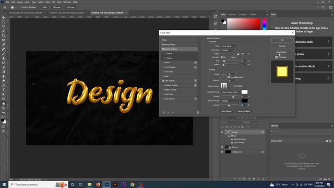Click the fx icon at Layer Style bottom
The image size is (334, 188).
tap(163, 112)
